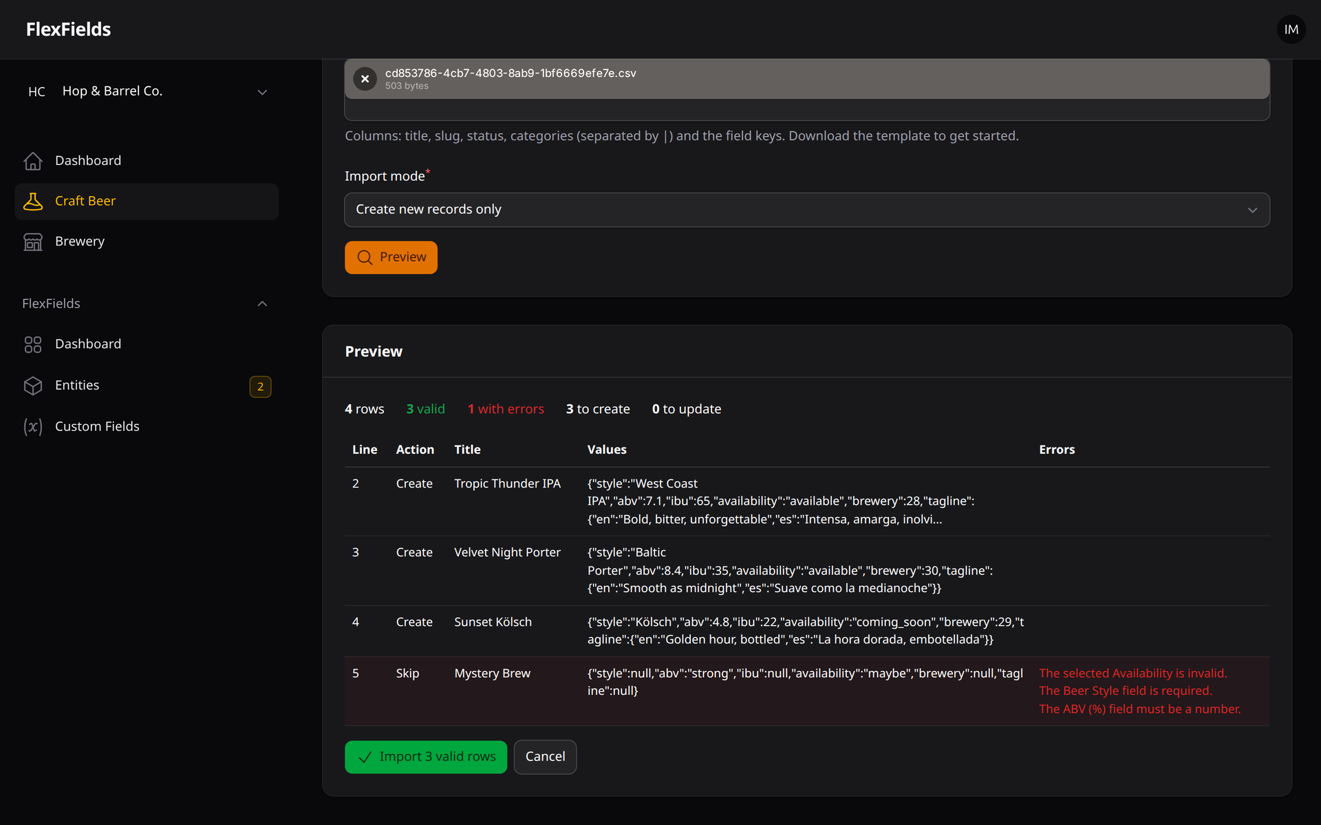Click the cube icon for Entities

[33, 386]
